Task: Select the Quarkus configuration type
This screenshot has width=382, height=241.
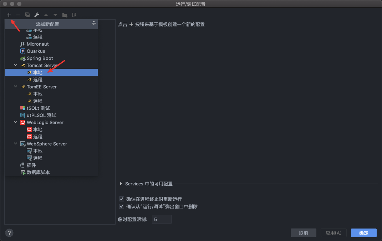Action: point(51,51)
